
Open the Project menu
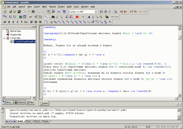point(61,7)
